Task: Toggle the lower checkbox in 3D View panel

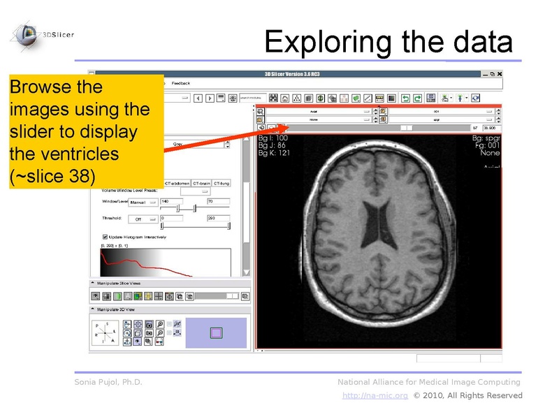Action: pyautogui.click(x=170, y=334)
